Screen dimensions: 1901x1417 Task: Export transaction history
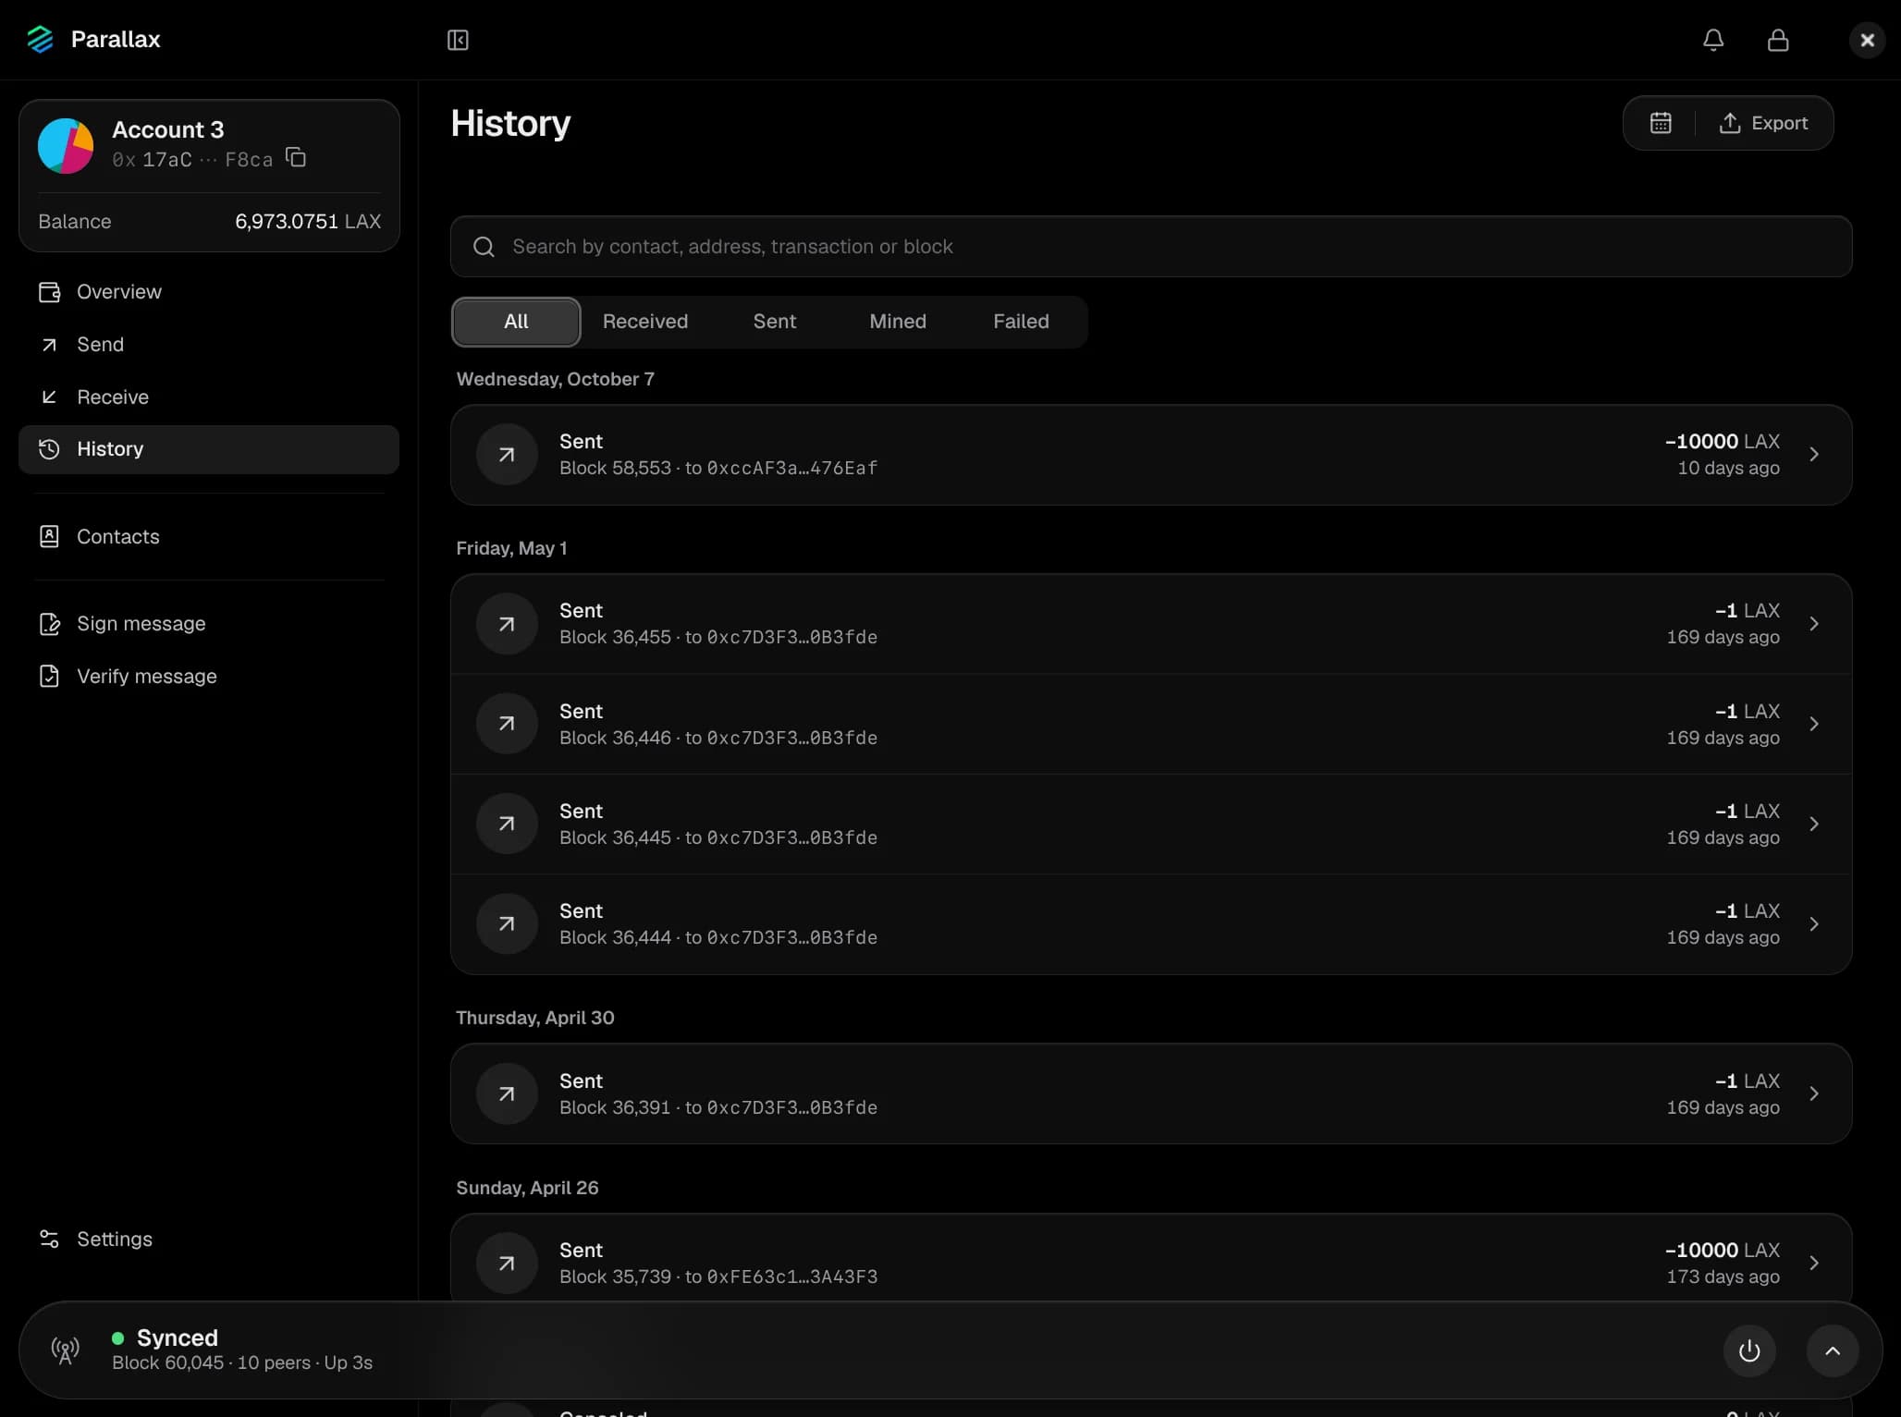pyautogui.click(x=1763, y=123)
